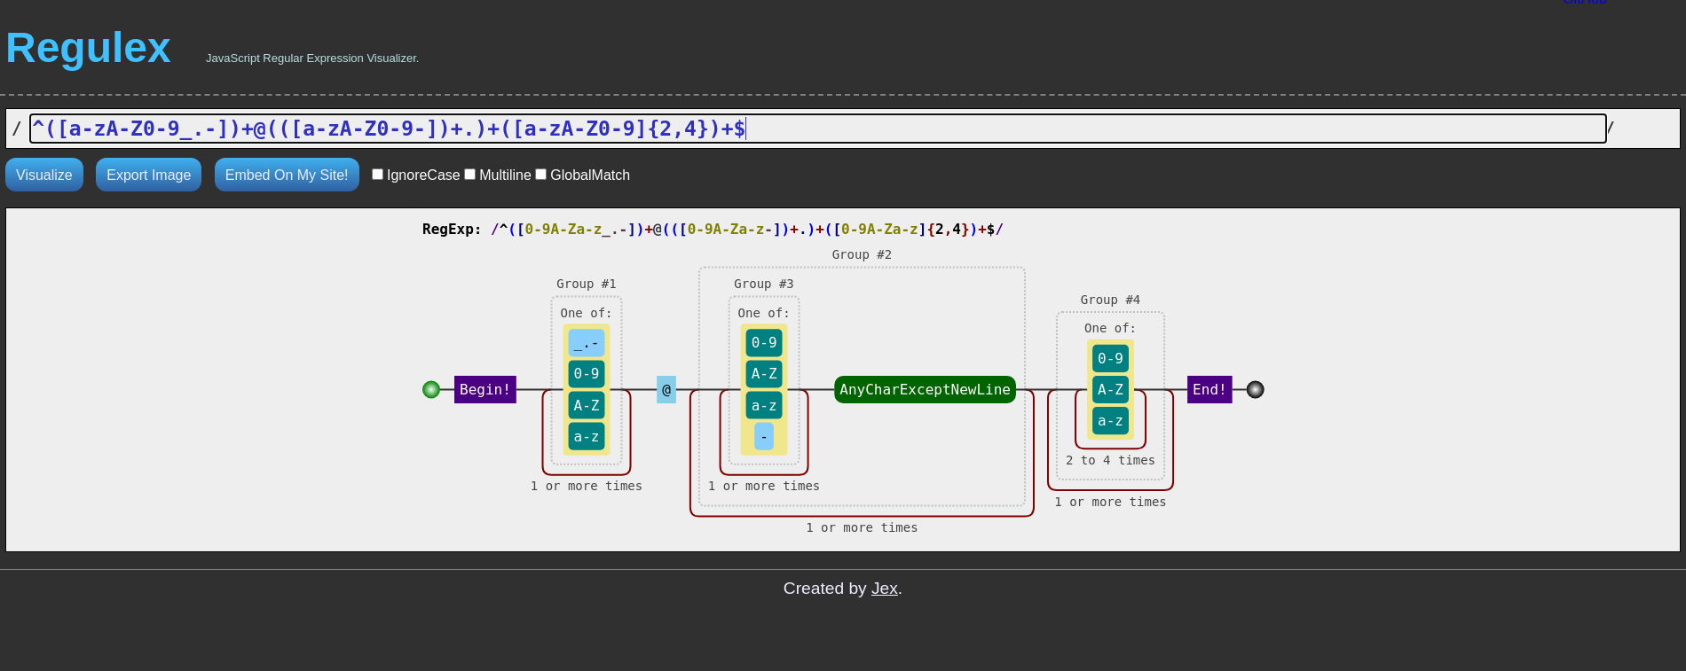The image size is (1686, 671).
Task: Toggle the Multiline checkbox
Action: (x=470, y=175)
